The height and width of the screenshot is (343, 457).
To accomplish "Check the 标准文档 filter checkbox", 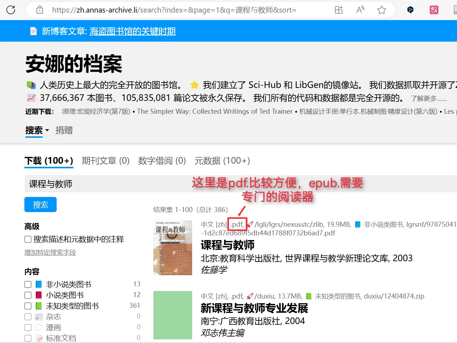I will pyautogui.click(x=28, y=338).
